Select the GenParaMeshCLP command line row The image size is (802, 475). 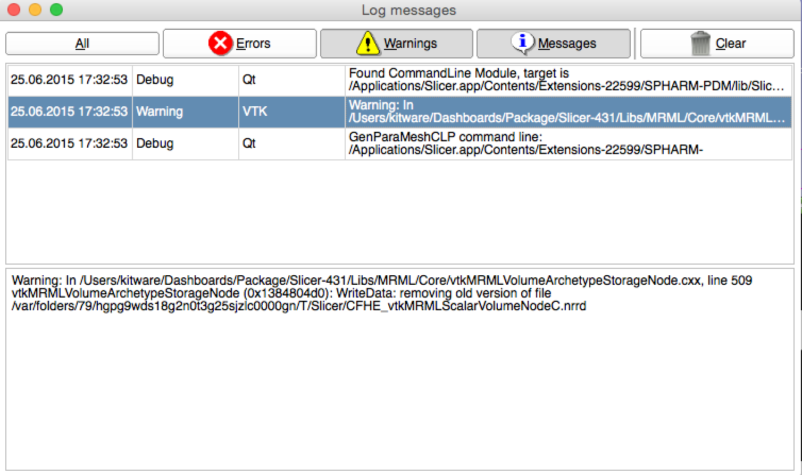566,143
